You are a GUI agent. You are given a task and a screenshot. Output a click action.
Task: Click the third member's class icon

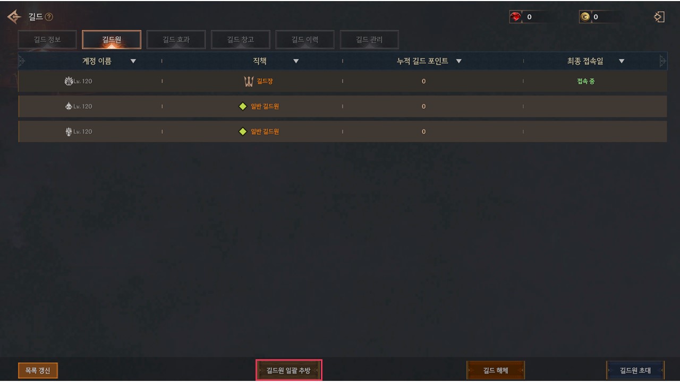tap(69, 131)
